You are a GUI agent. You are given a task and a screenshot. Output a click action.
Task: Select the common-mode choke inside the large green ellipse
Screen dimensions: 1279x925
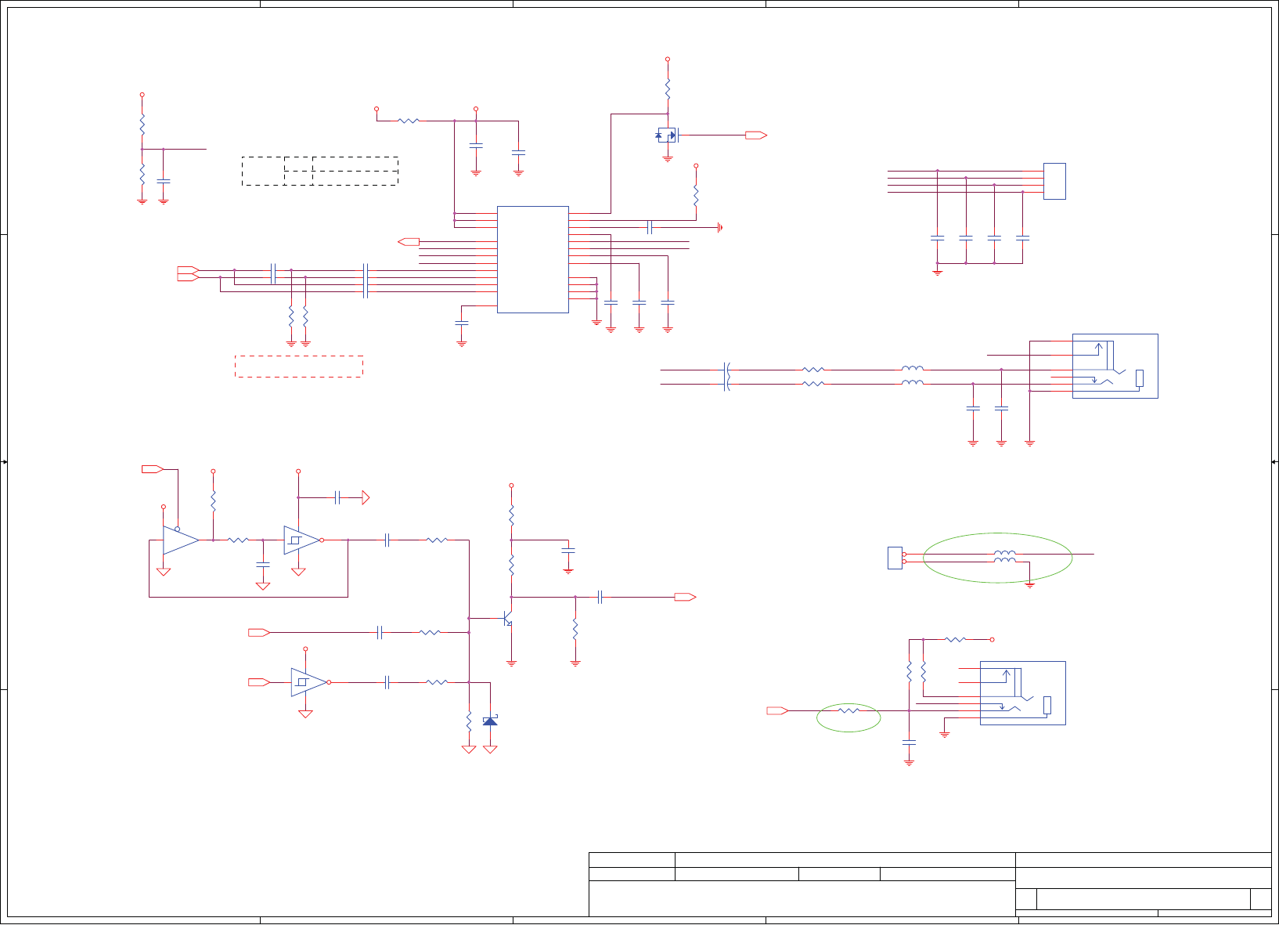coord(1005,557)
